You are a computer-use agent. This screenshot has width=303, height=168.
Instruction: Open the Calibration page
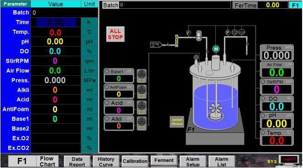(x=135, y=161)
